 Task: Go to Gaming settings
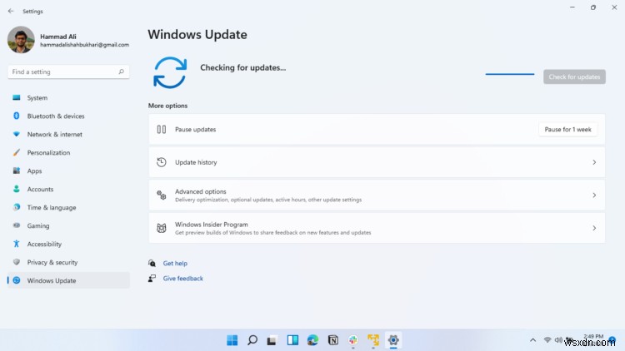68,225
